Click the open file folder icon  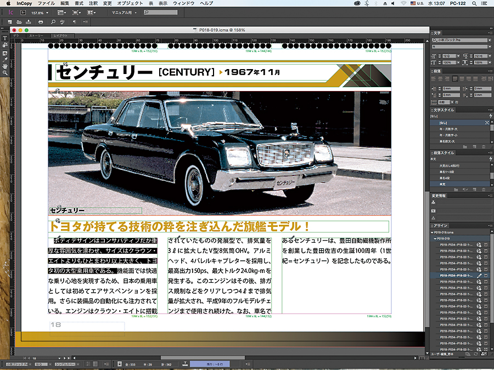(19, 22)
